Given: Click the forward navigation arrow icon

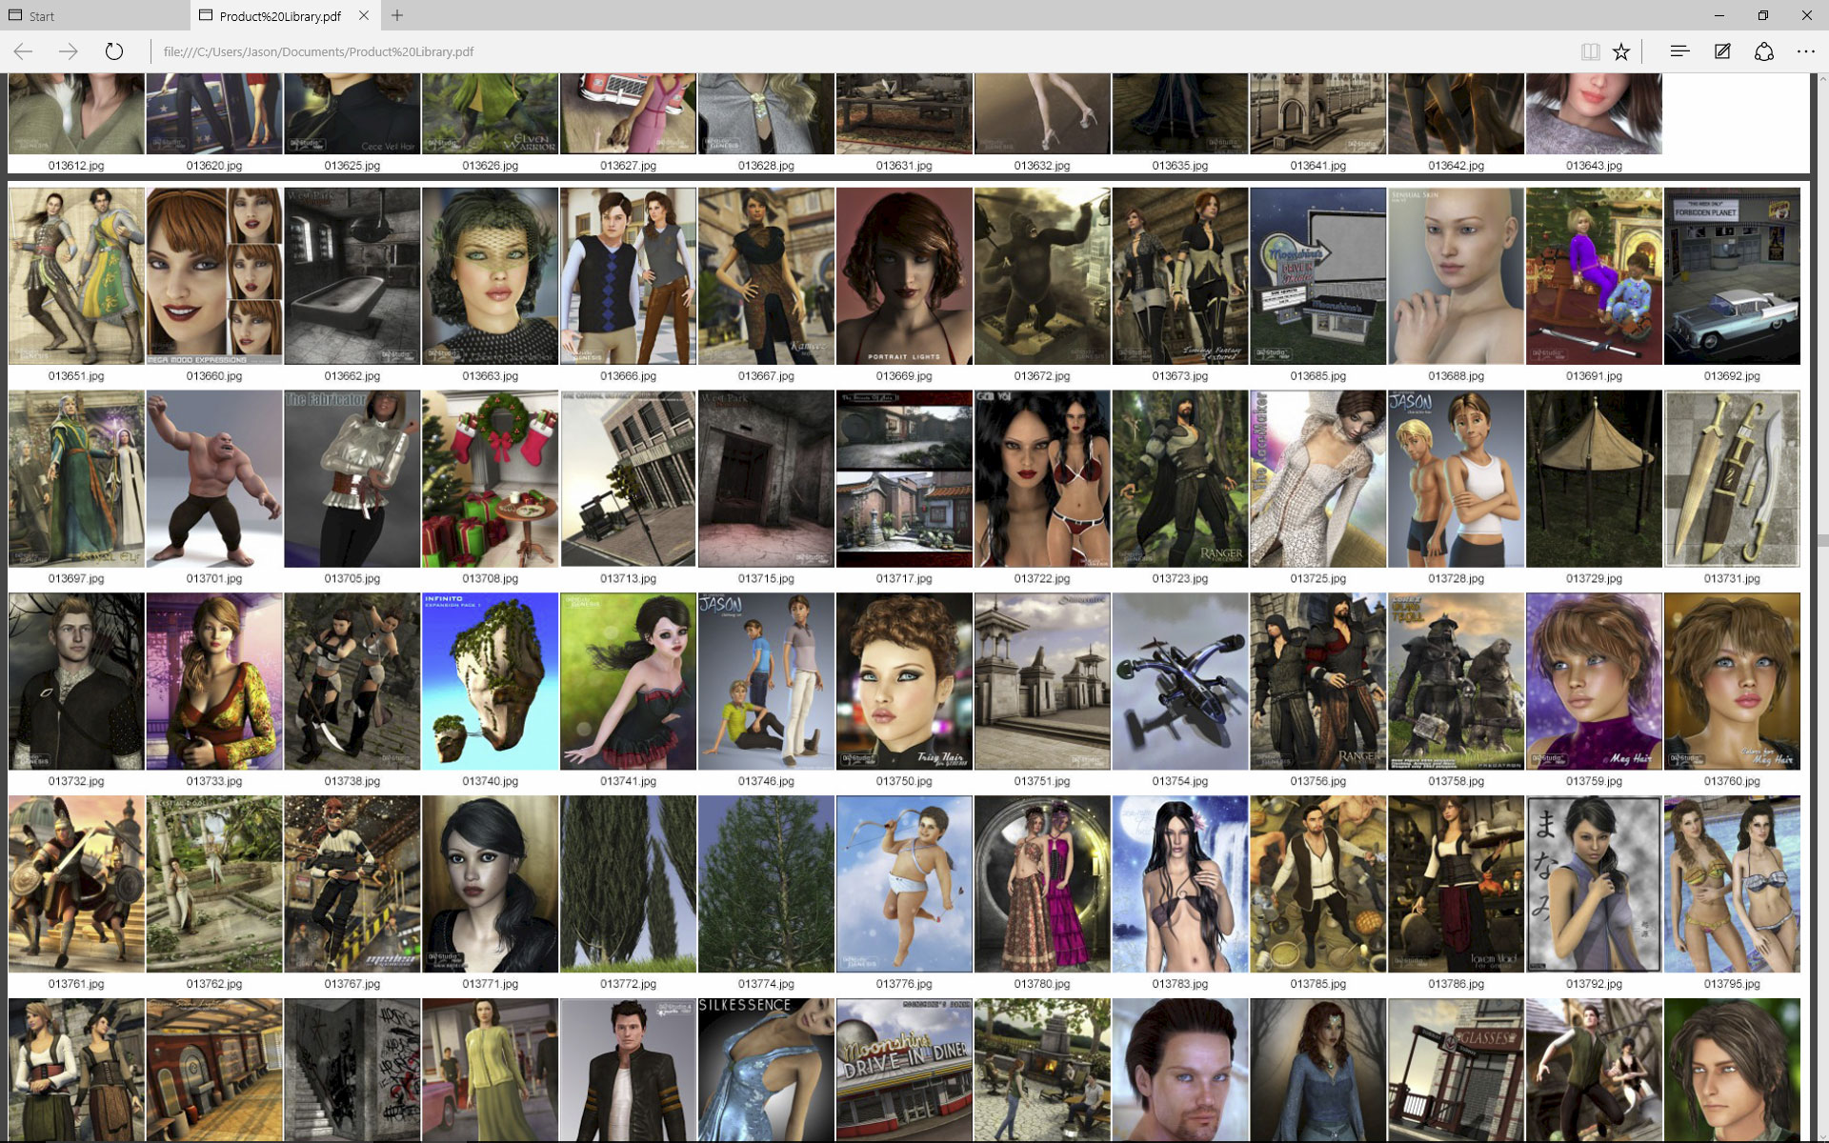Looking at the screenshot, I should (x=67, y=51).
